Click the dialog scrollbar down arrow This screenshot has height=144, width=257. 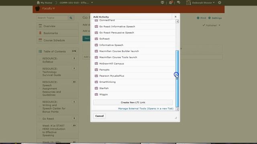(177, 109)
